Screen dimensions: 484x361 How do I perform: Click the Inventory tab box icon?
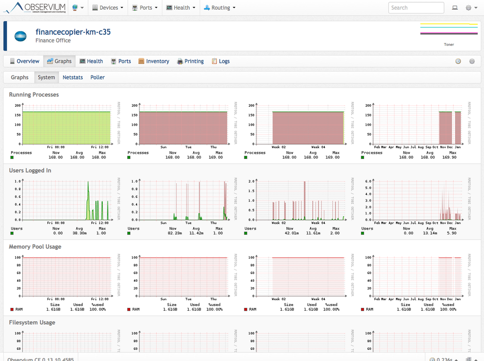(141, 61)
